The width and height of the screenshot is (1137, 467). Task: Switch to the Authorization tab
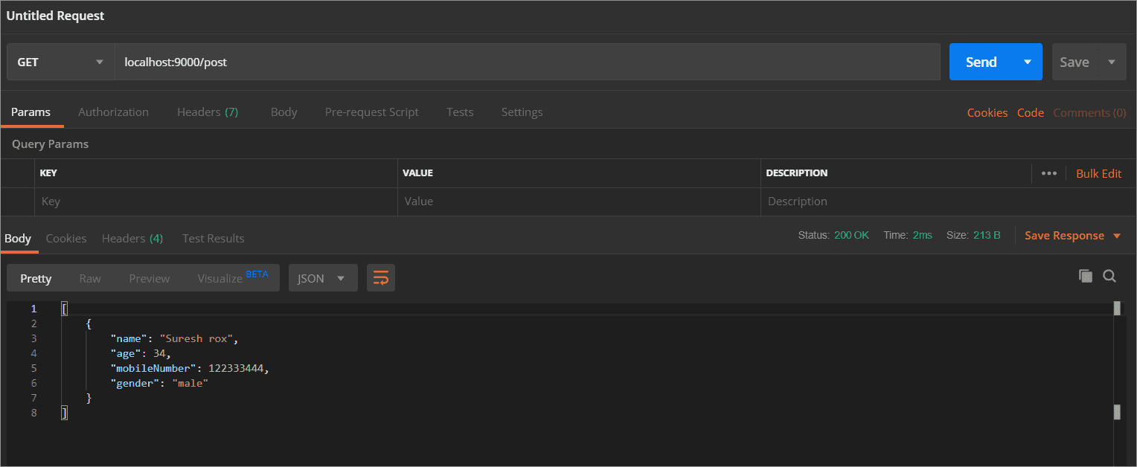pyautogui.click(x=113, y=112)
